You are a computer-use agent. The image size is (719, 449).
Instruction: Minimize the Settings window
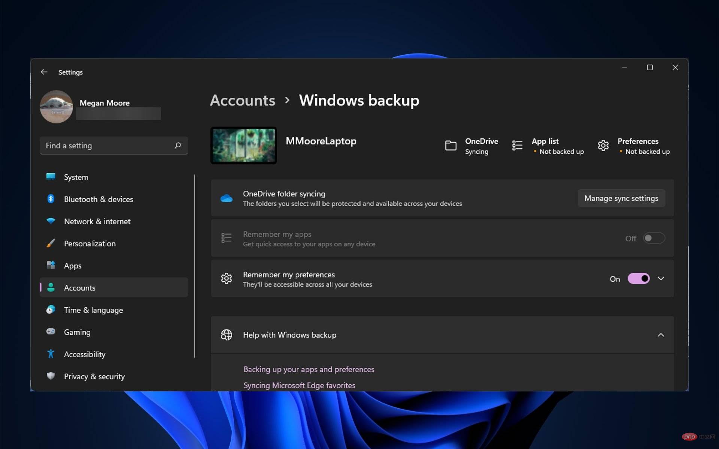[624, 67]
